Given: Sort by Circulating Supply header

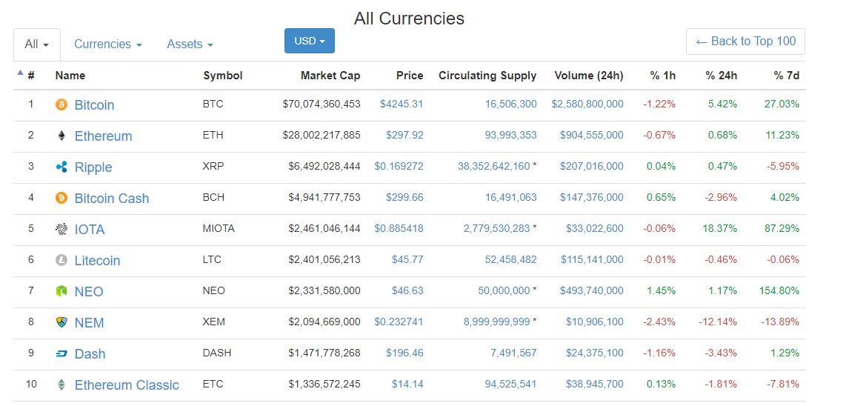Looking at the screenshot, I should 487,76.
